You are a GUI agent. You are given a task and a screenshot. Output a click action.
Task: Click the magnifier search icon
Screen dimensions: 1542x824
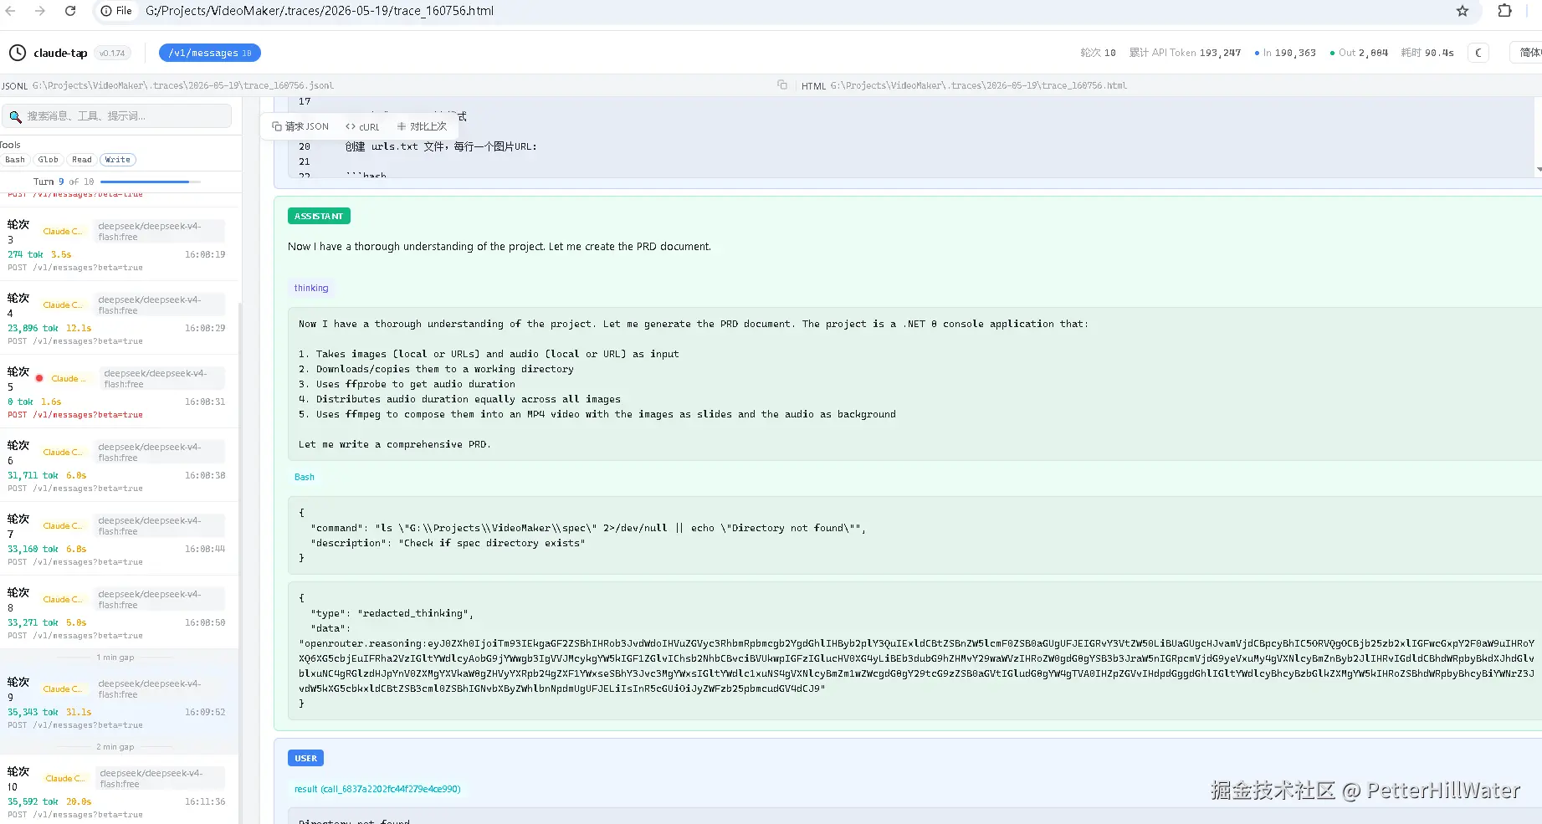pos(15,116)
